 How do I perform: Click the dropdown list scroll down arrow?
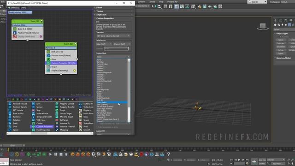[129, 121]
